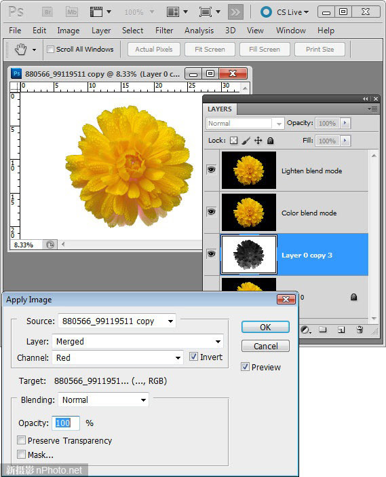Hide Layer 0 copy 3 visibility eye
Image resolution: width=386 pixels, height=477 pixels.
click(x=212, y=253)
